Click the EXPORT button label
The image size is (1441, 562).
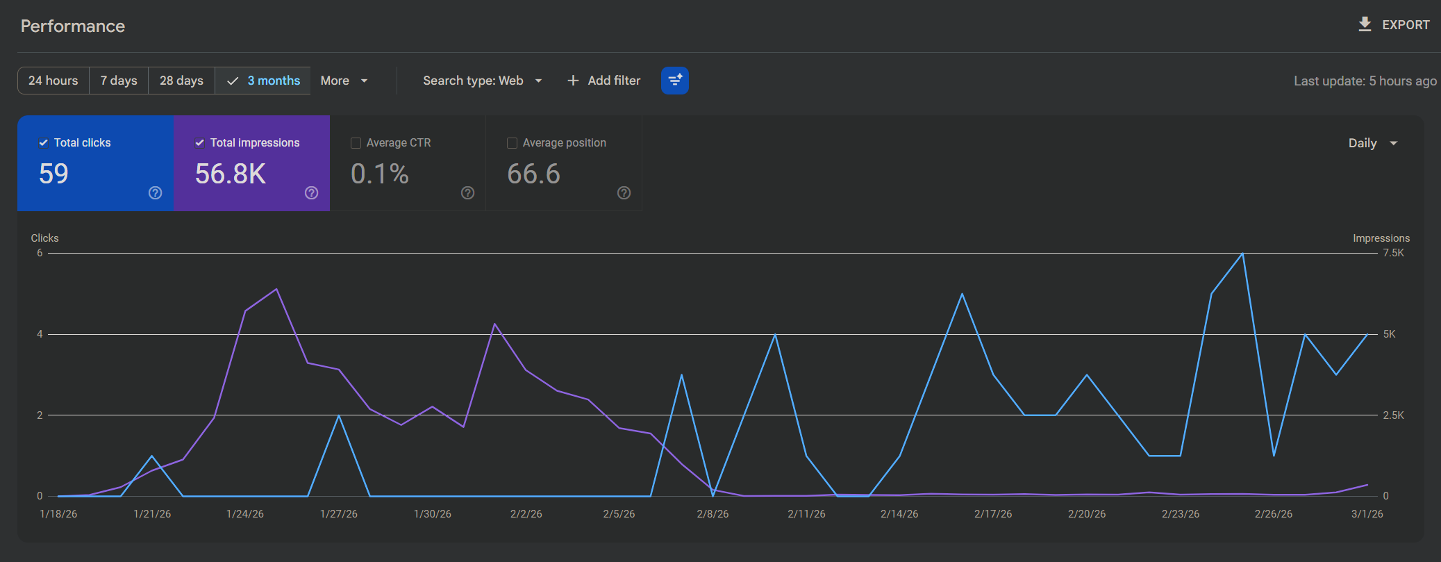1406,25
